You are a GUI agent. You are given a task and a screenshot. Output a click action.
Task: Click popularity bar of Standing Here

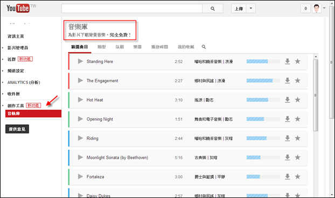(263, 61)
